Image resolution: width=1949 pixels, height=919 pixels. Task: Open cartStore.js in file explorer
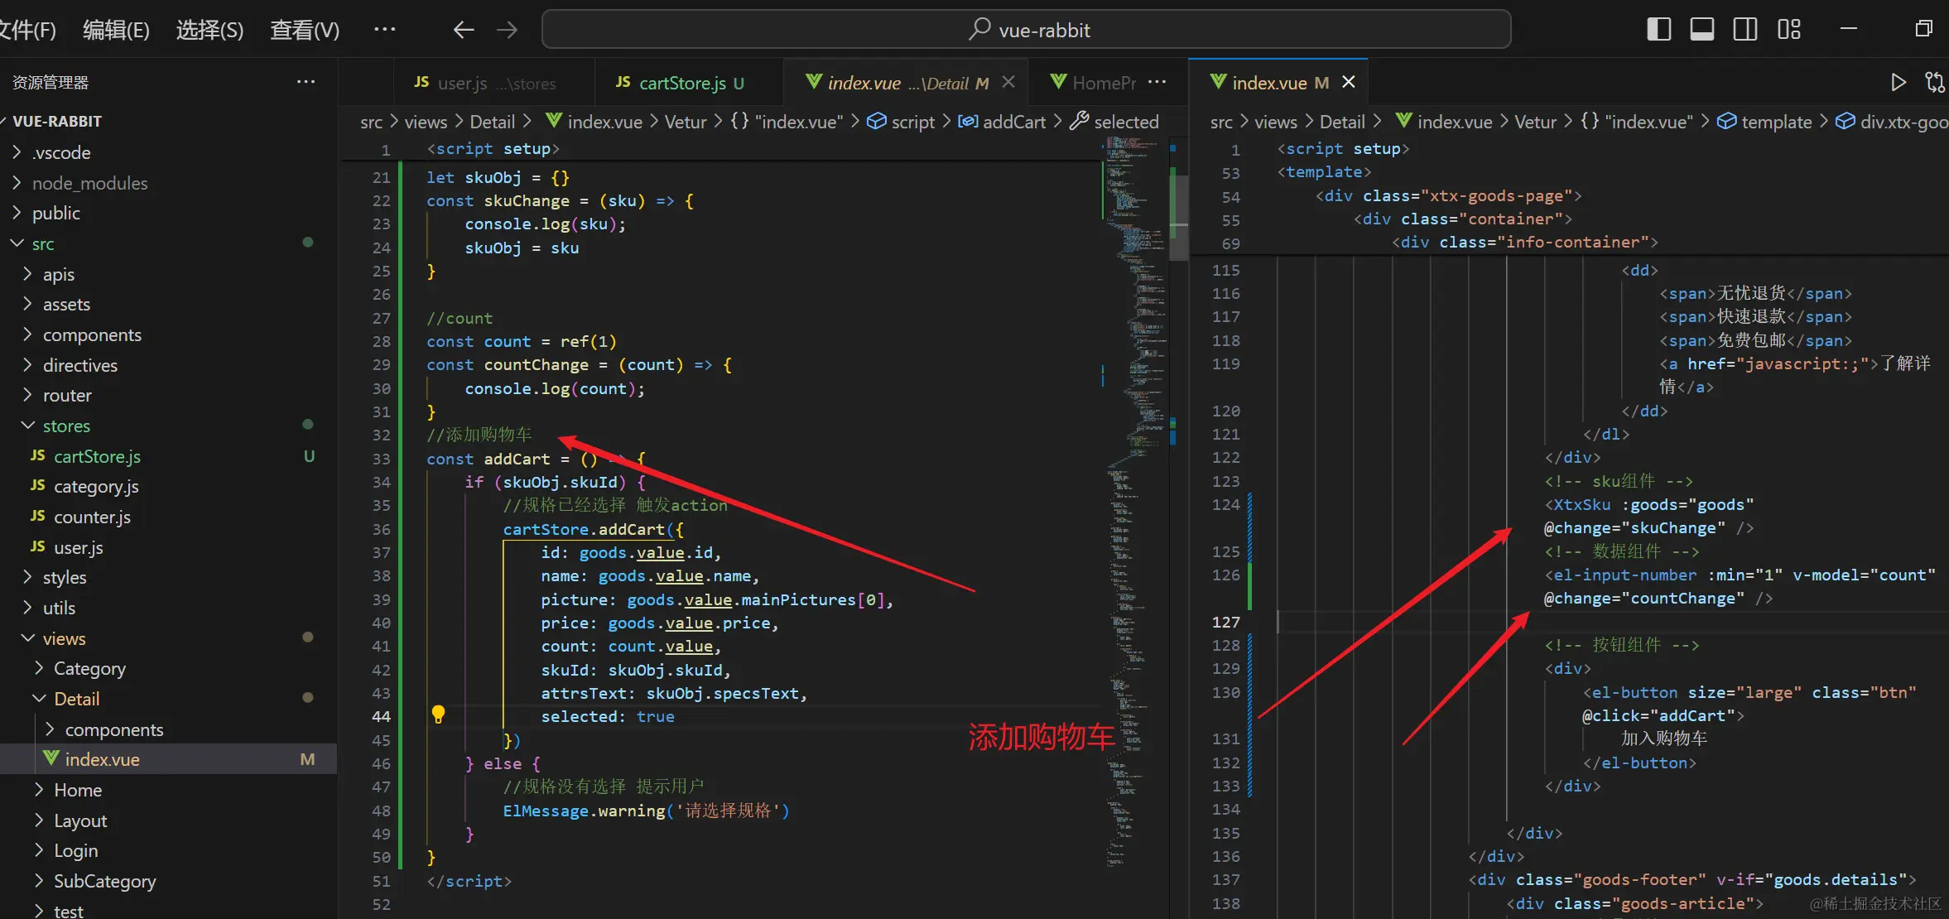[97, 456]
